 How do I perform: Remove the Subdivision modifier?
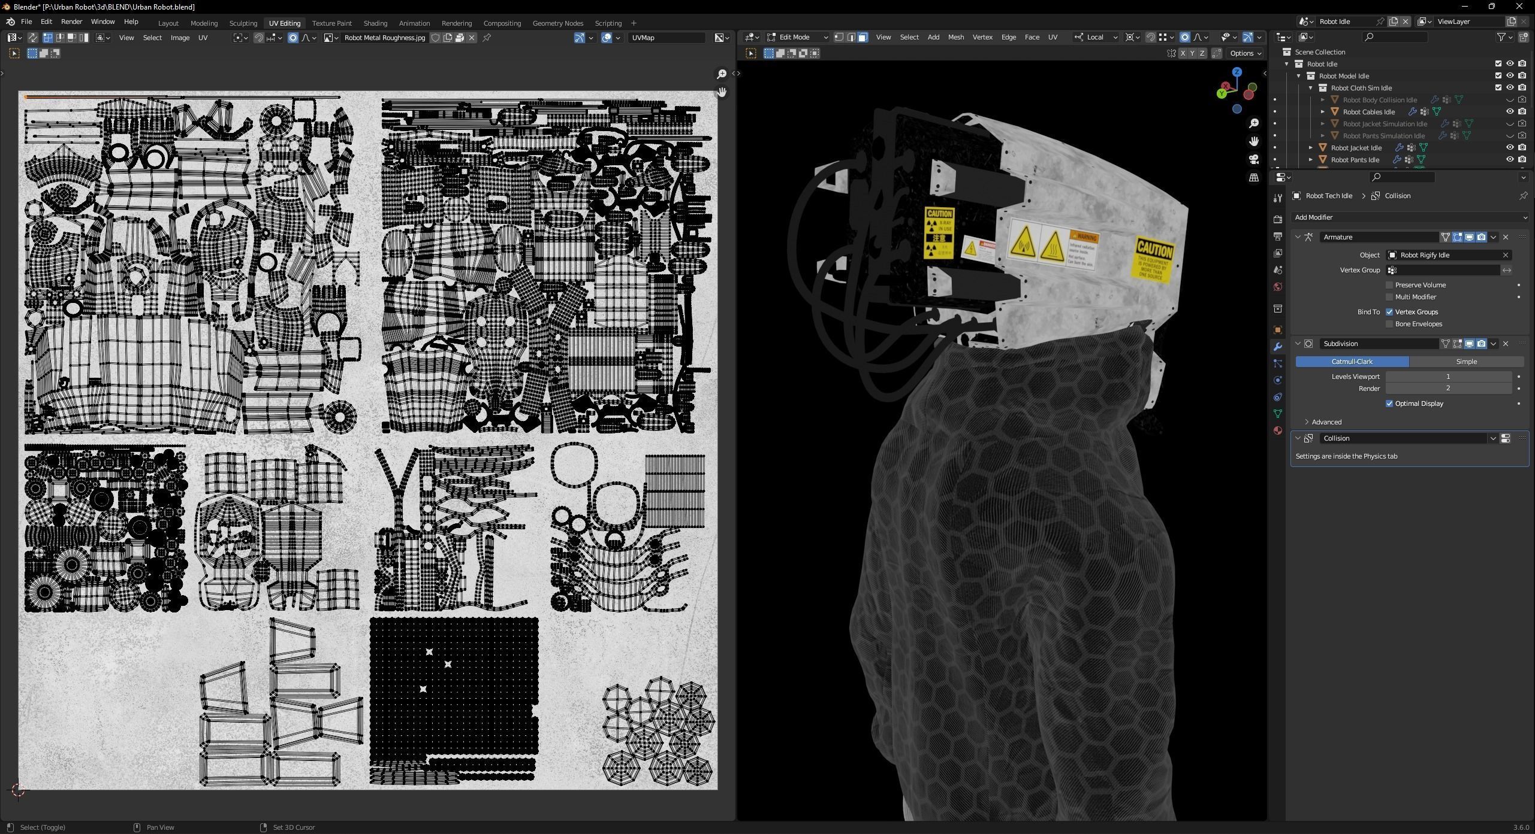1505,344
